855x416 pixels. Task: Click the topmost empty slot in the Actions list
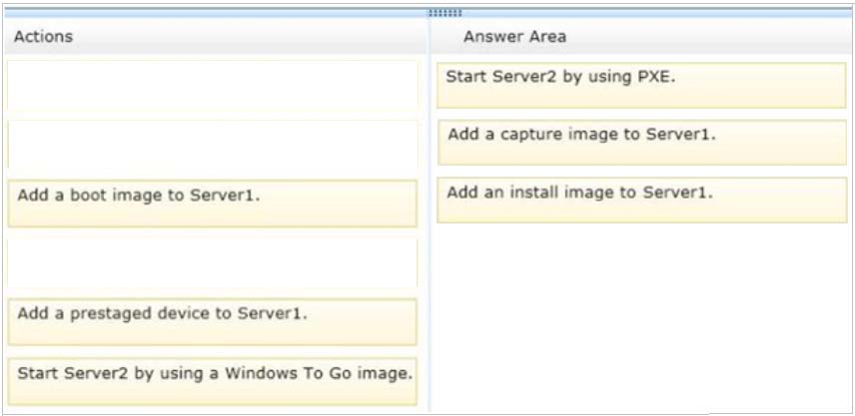tap(213, 85)
